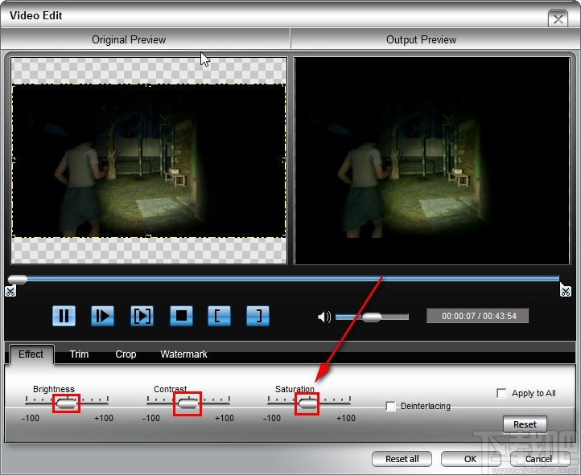
Task: Click the Brightness slider handle
Action: 66,404
